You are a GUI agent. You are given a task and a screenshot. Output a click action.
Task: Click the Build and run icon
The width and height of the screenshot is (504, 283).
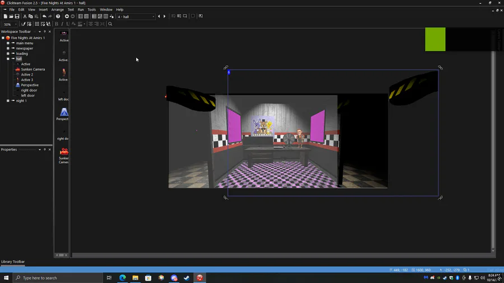click(200, 16)
